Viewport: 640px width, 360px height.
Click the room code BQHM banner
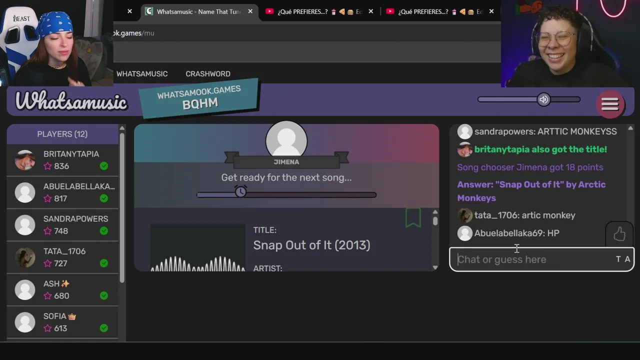click(199, 97)
